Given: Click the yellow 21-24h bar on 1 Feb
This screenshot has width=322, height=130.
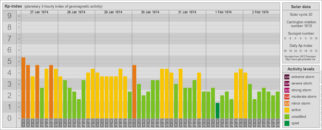Looking at the screenshot, I should coord(241,94).
